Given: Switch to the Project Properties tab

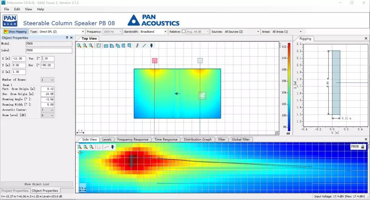Looking at the screenshot, I should point(15,190).
